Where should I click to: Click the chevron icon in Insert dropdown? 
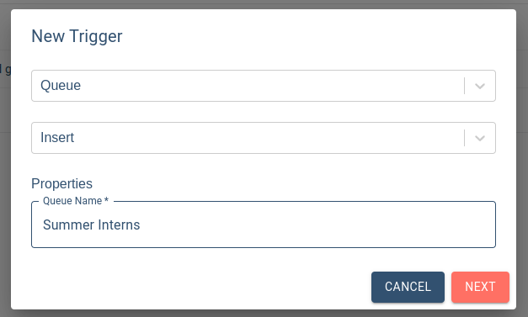point(480,138)
